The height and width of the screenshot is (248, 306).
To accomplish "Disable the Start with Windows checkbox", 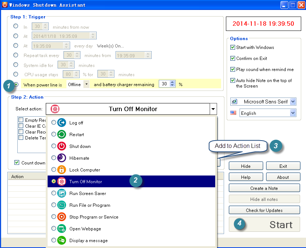I will [233, 47].
